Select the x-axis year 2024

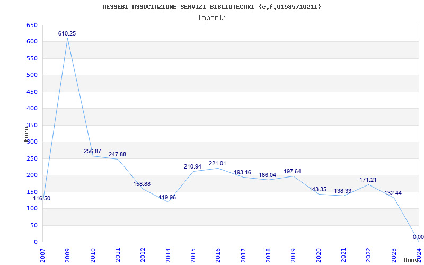coord(419,255)
